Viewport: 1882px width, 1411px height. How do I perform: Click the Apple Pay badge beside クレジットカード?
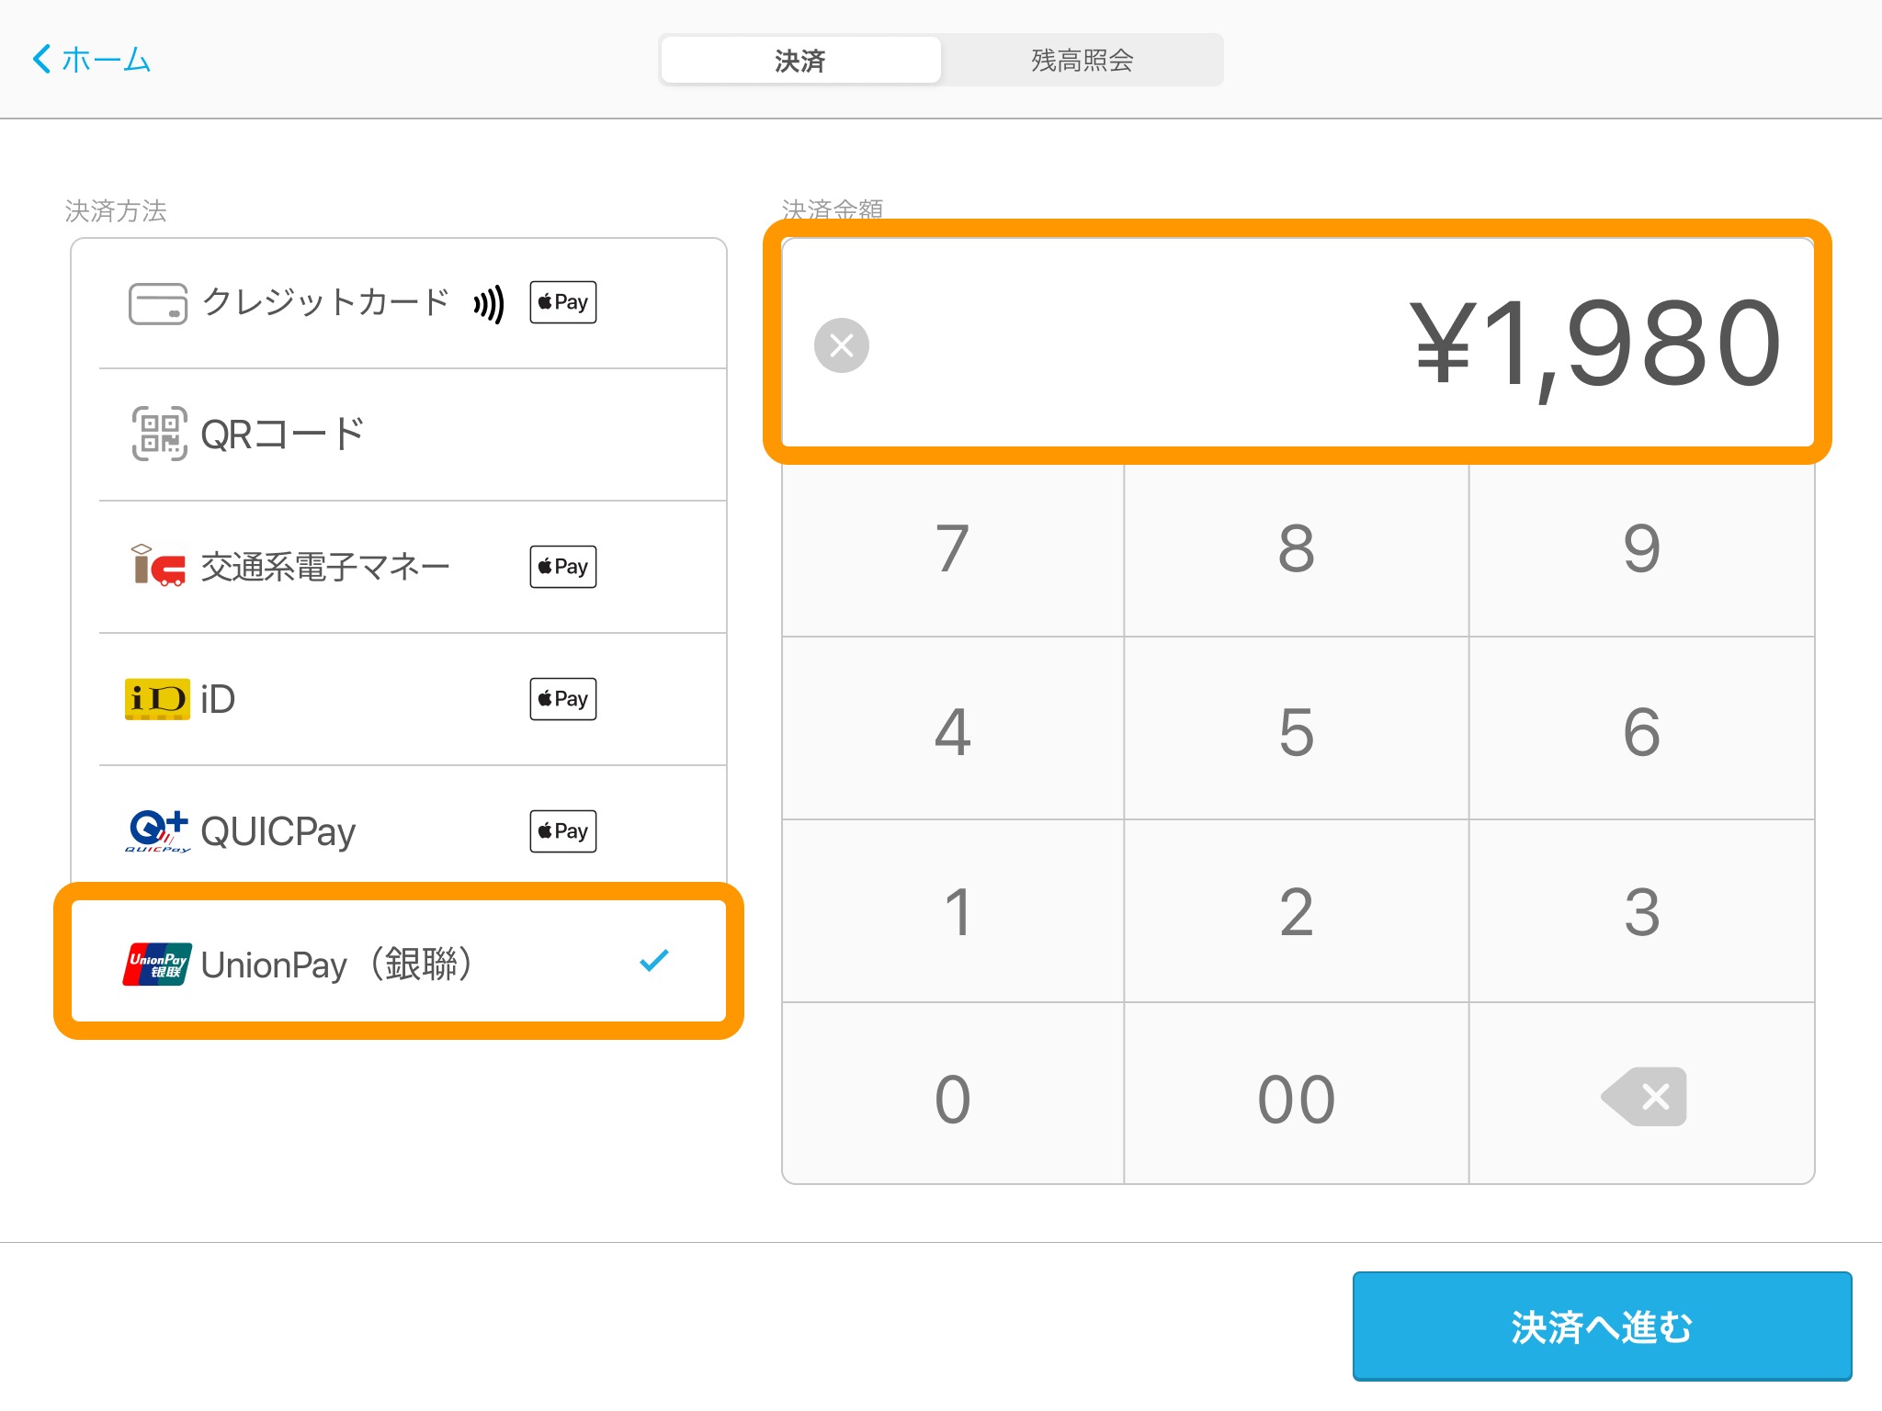pyautogui.click(x=562, y=302)
